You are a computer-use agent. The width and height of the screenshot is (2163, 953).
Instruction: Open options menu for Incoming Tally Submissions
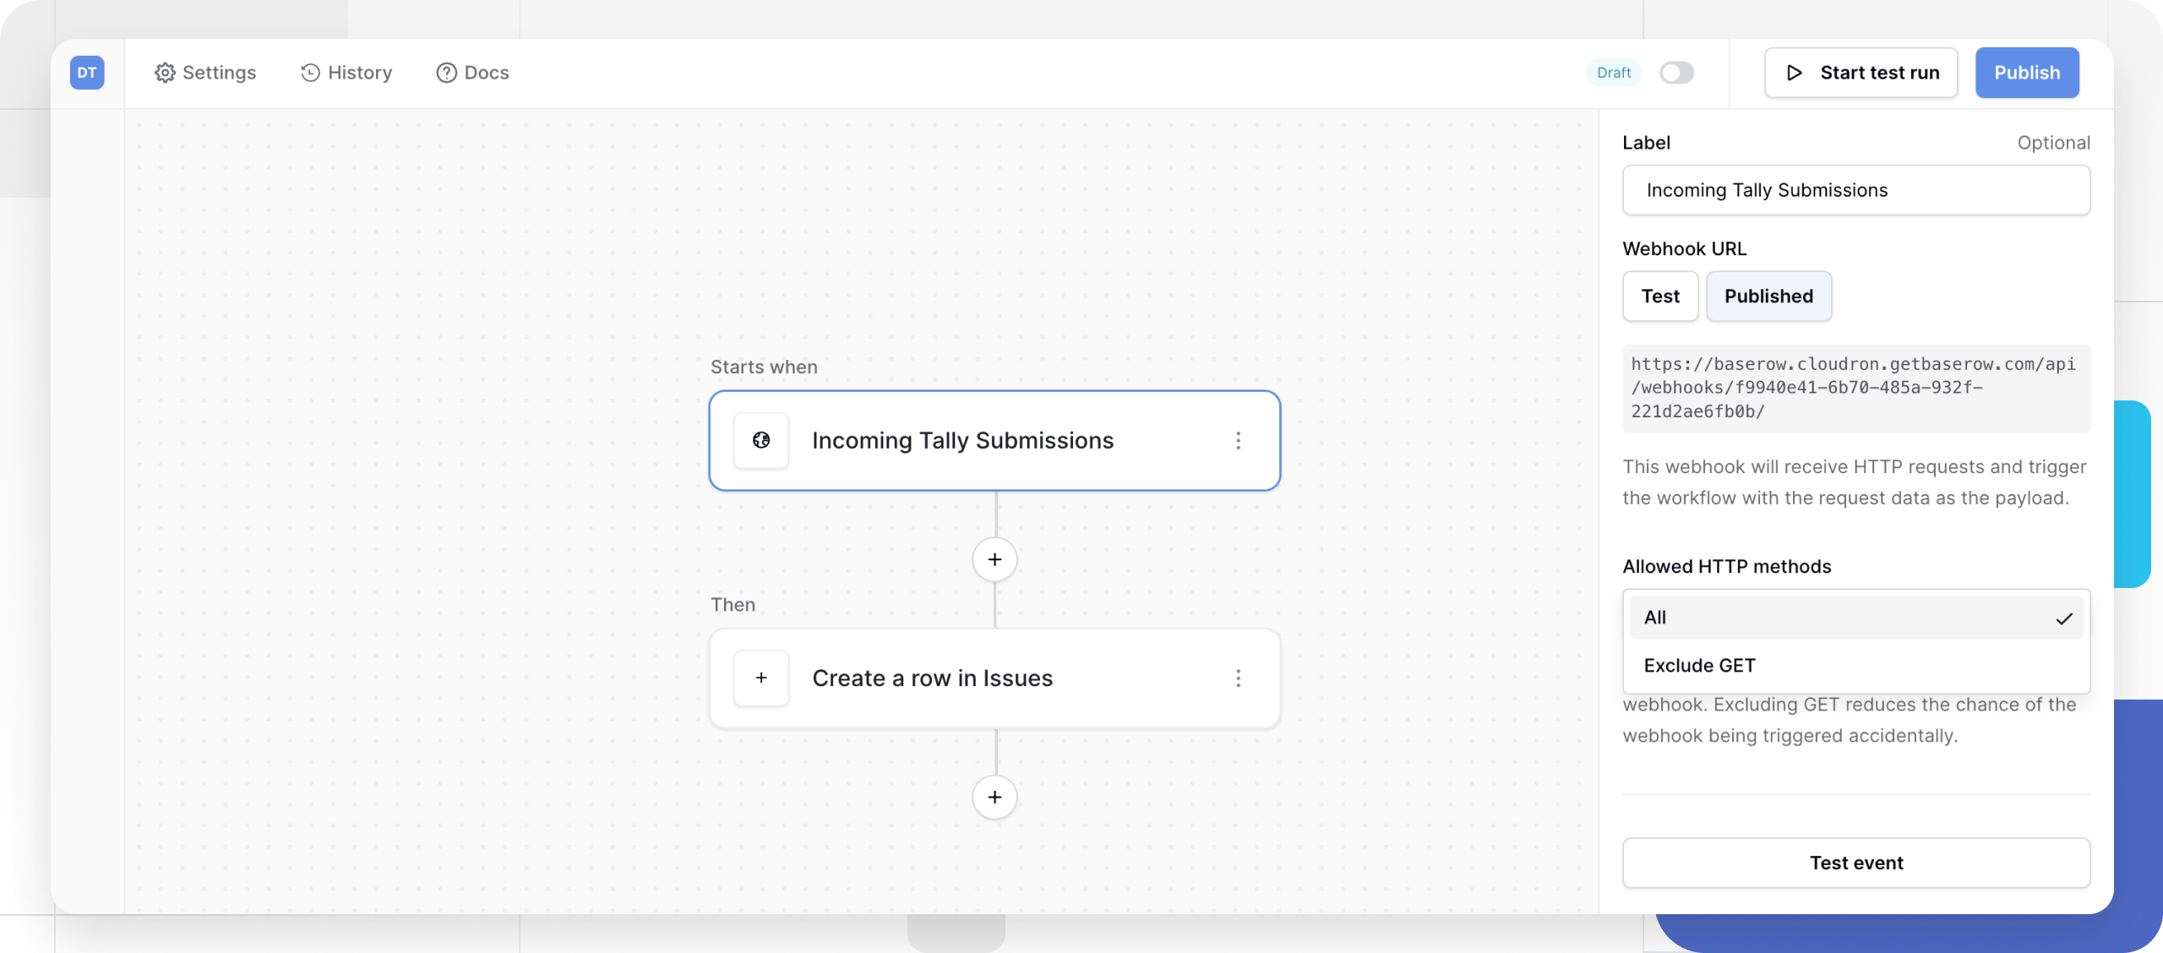click(x=1238, y=440)
